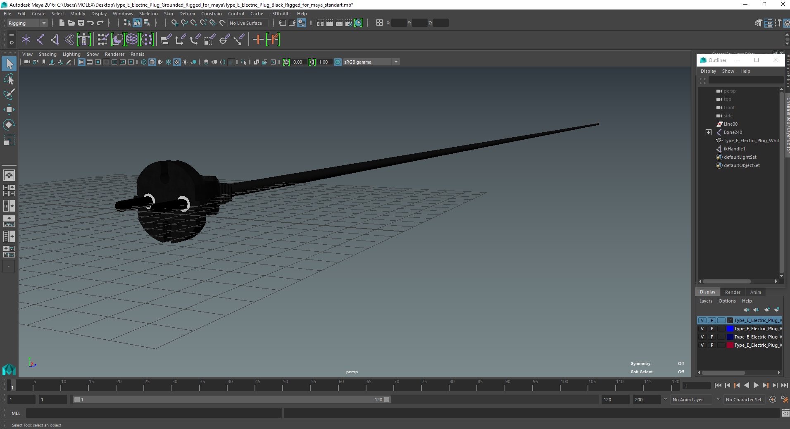This screenshot has height=429, width=790.
Task: Click the range slider bar handle at 120
Action: (x=387, y=400)
